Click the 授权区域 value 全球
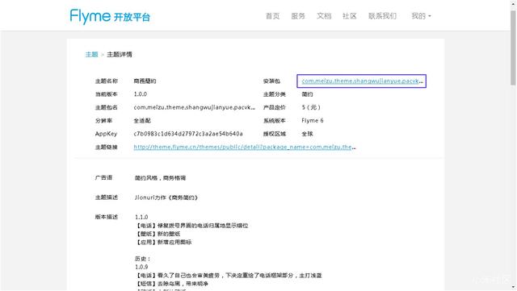The image size is (517, 291). click(x=307, y=134)
